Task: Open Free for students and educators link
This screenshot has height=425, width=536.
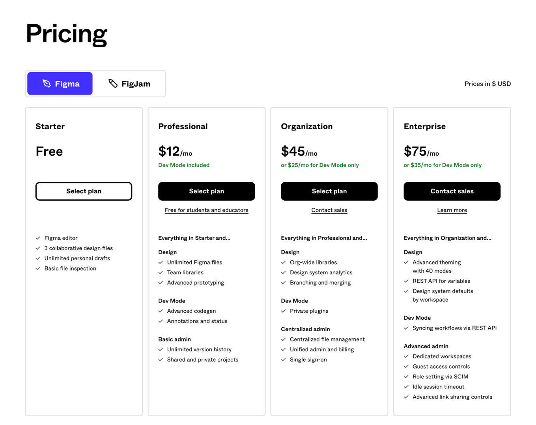Action: point(207,210)
